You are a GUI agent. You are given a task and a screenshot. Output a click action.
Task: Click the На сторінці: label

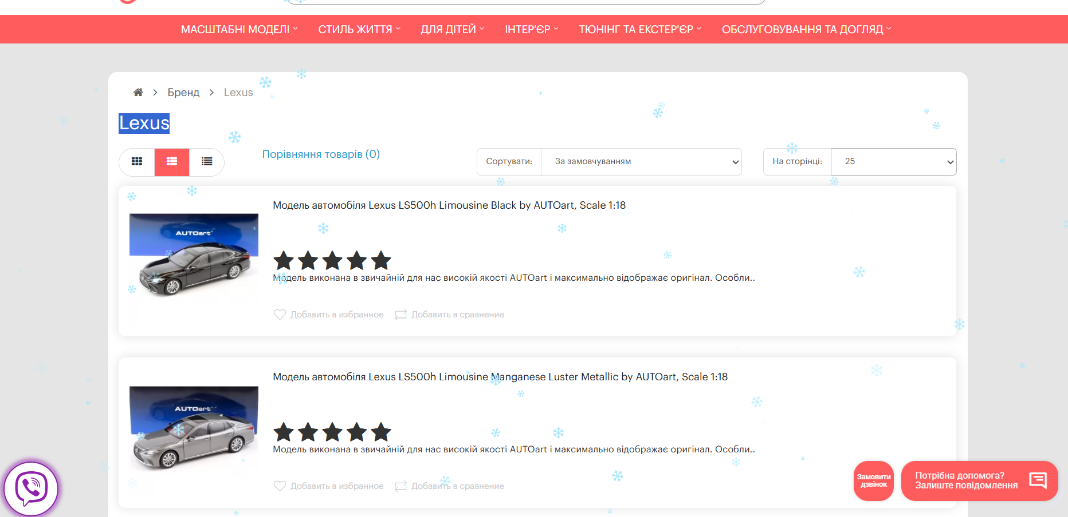coord(797,162)
